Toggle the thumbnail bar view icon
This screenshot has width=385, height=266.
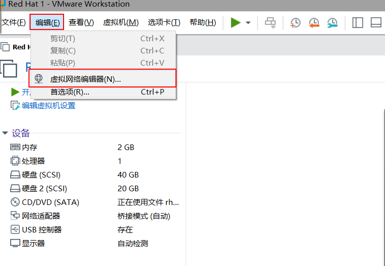click(376, 22)
